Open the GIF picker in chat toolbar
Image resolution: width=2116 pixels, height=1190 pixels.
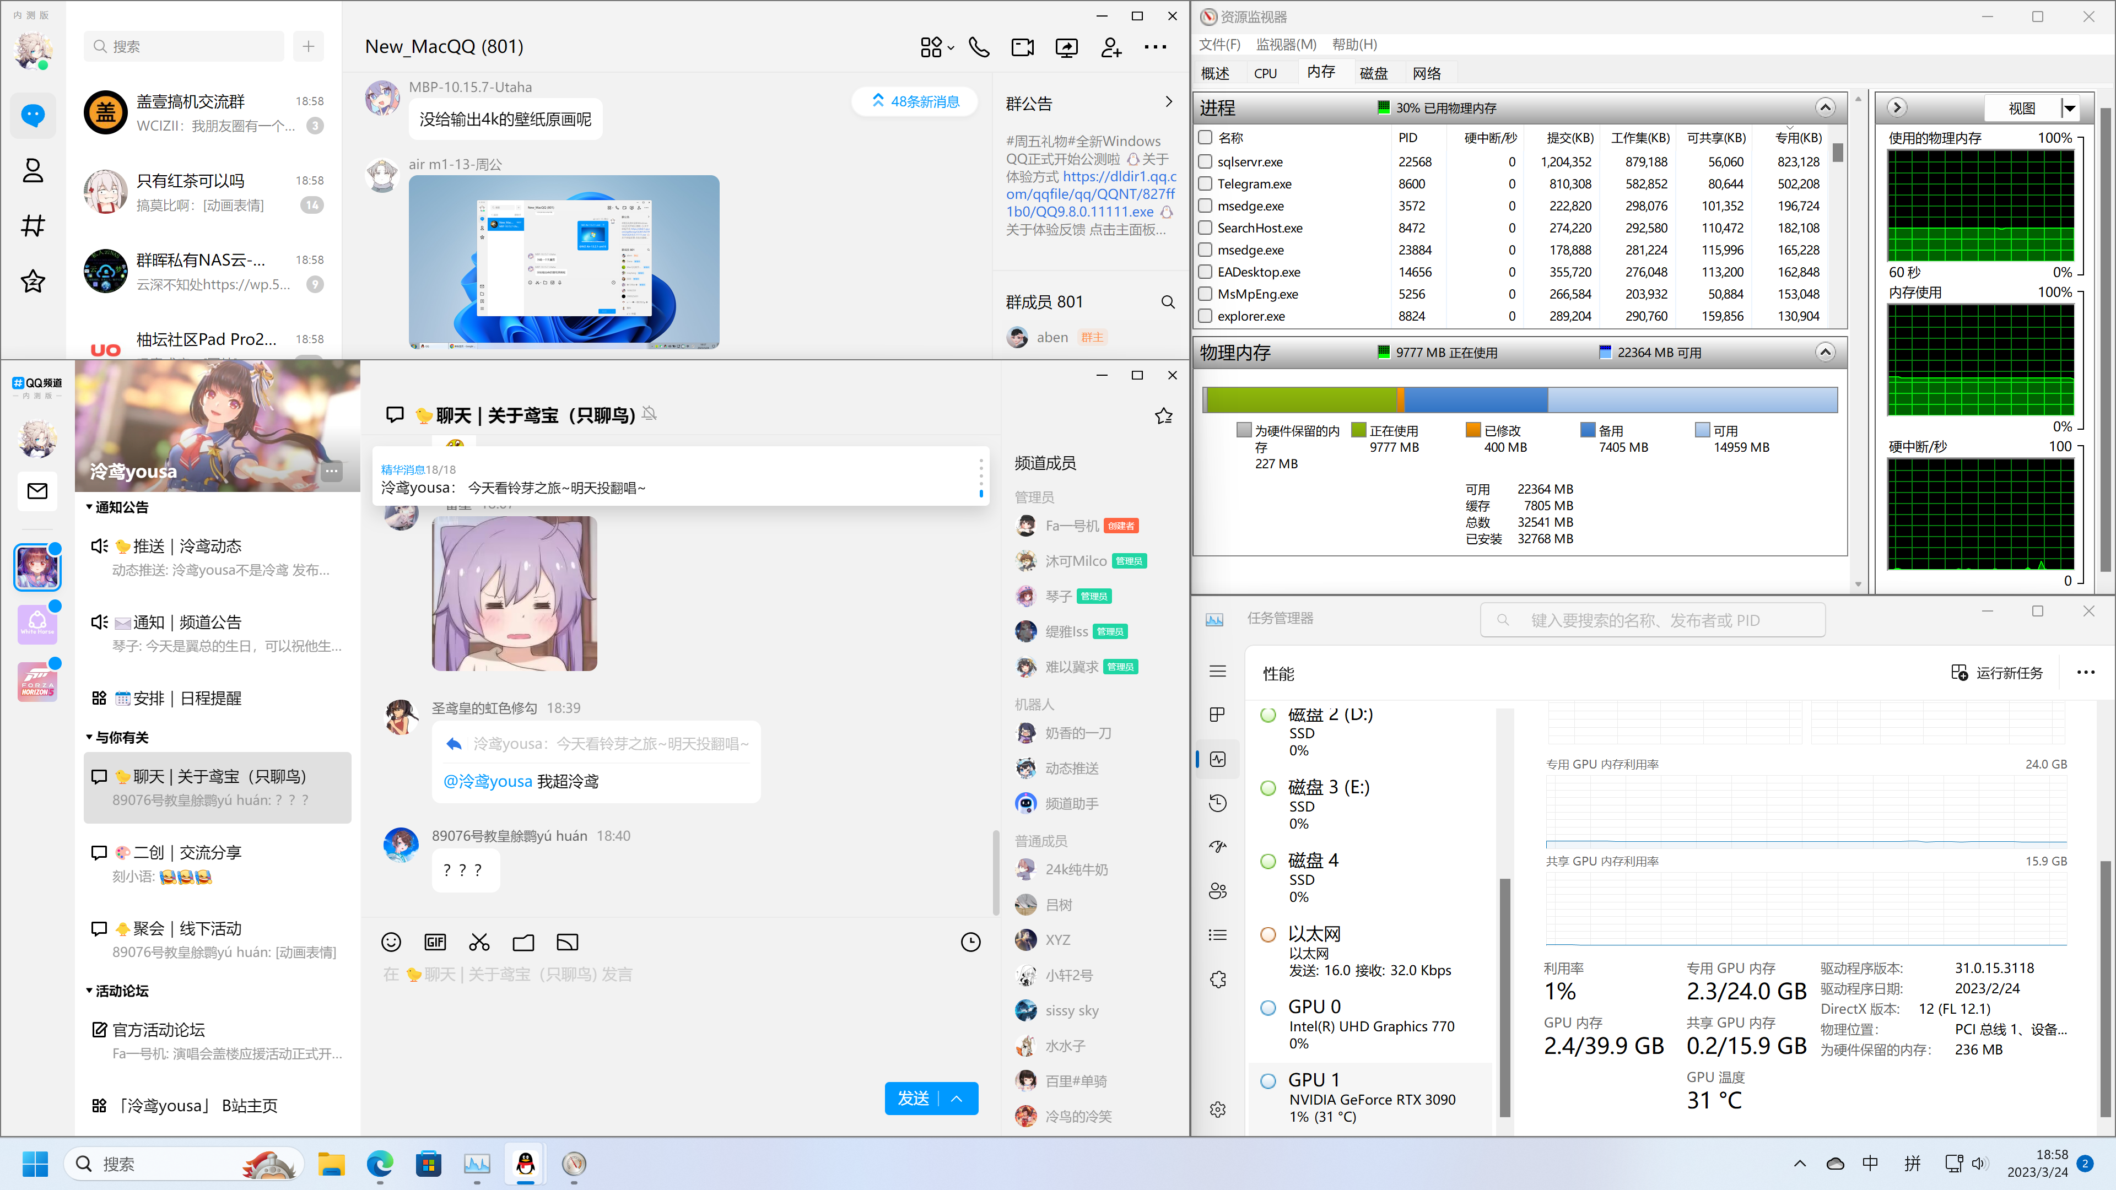coord(435,942)
